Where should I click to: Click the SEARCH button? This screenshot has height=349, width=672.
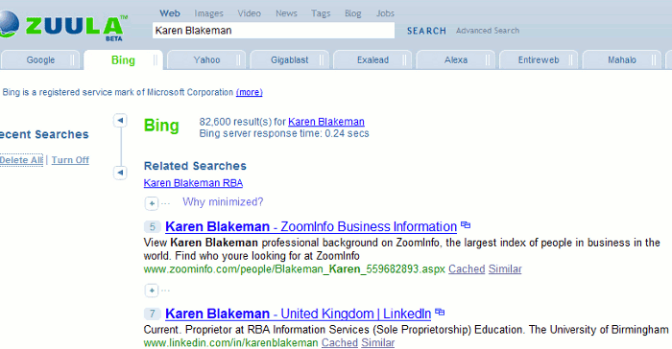coord(426,31)
